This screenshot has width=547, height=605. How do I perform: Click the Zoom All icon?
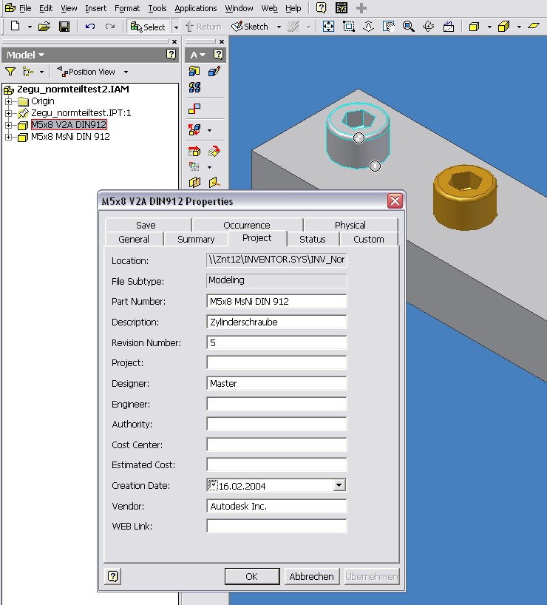[328, 26]
